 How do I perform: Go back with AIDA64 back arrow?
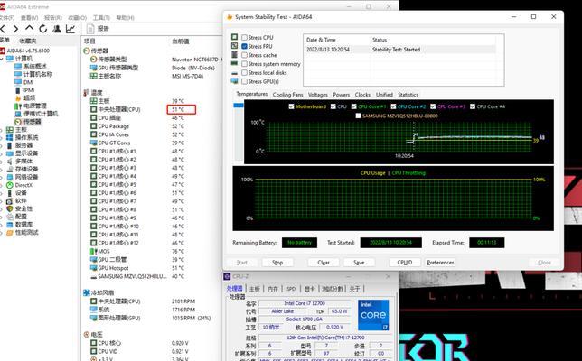pos(2,29)
